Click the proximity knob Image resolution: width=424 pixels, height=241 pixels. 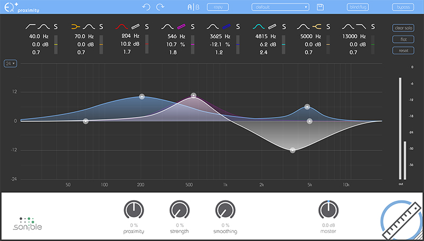click(134, 210)
